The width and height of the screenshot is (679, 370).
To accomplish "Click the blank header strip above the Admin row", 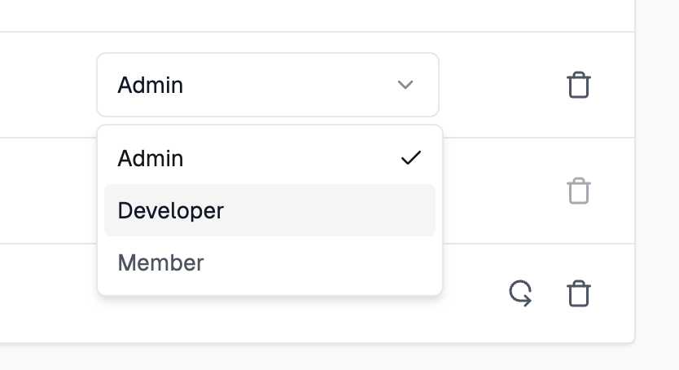I will (317, 15).
